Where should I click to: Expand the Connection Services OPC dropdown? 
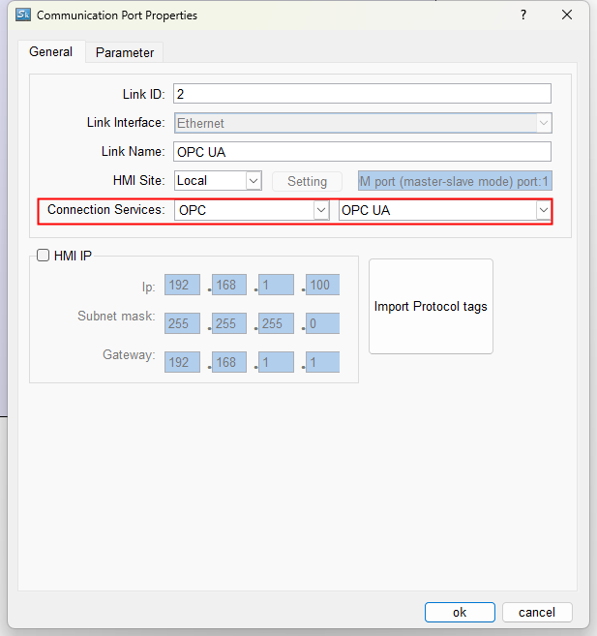[x=321, y=210]
